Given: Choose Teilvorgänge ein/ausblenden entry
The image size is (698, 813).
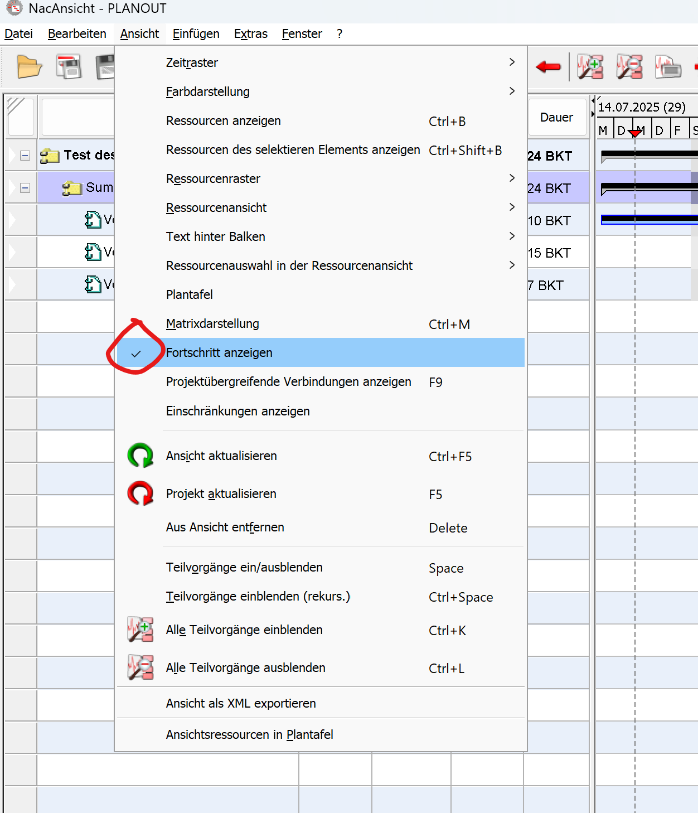Looking at the screenshot, I should (321, 567).
